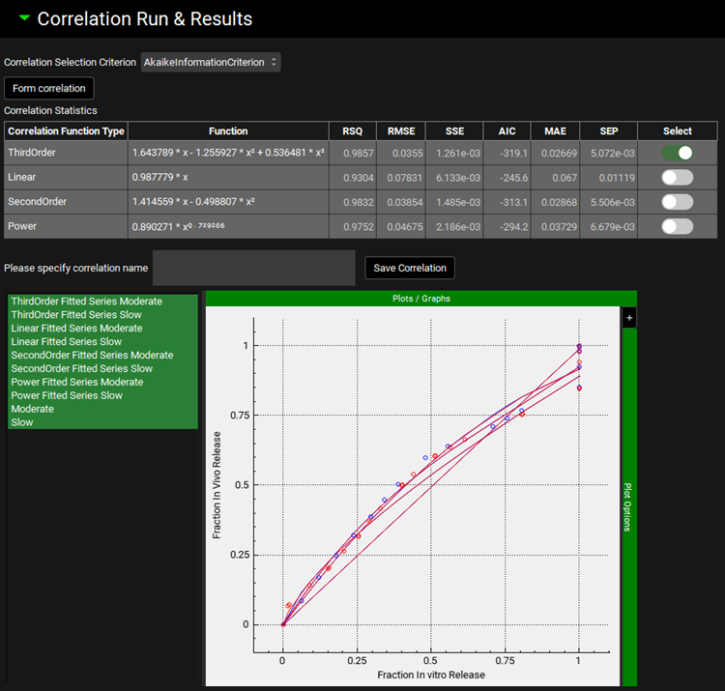Expand the Plot Options side panel
This screenshot has width=725, height=691.
[628, 507]
